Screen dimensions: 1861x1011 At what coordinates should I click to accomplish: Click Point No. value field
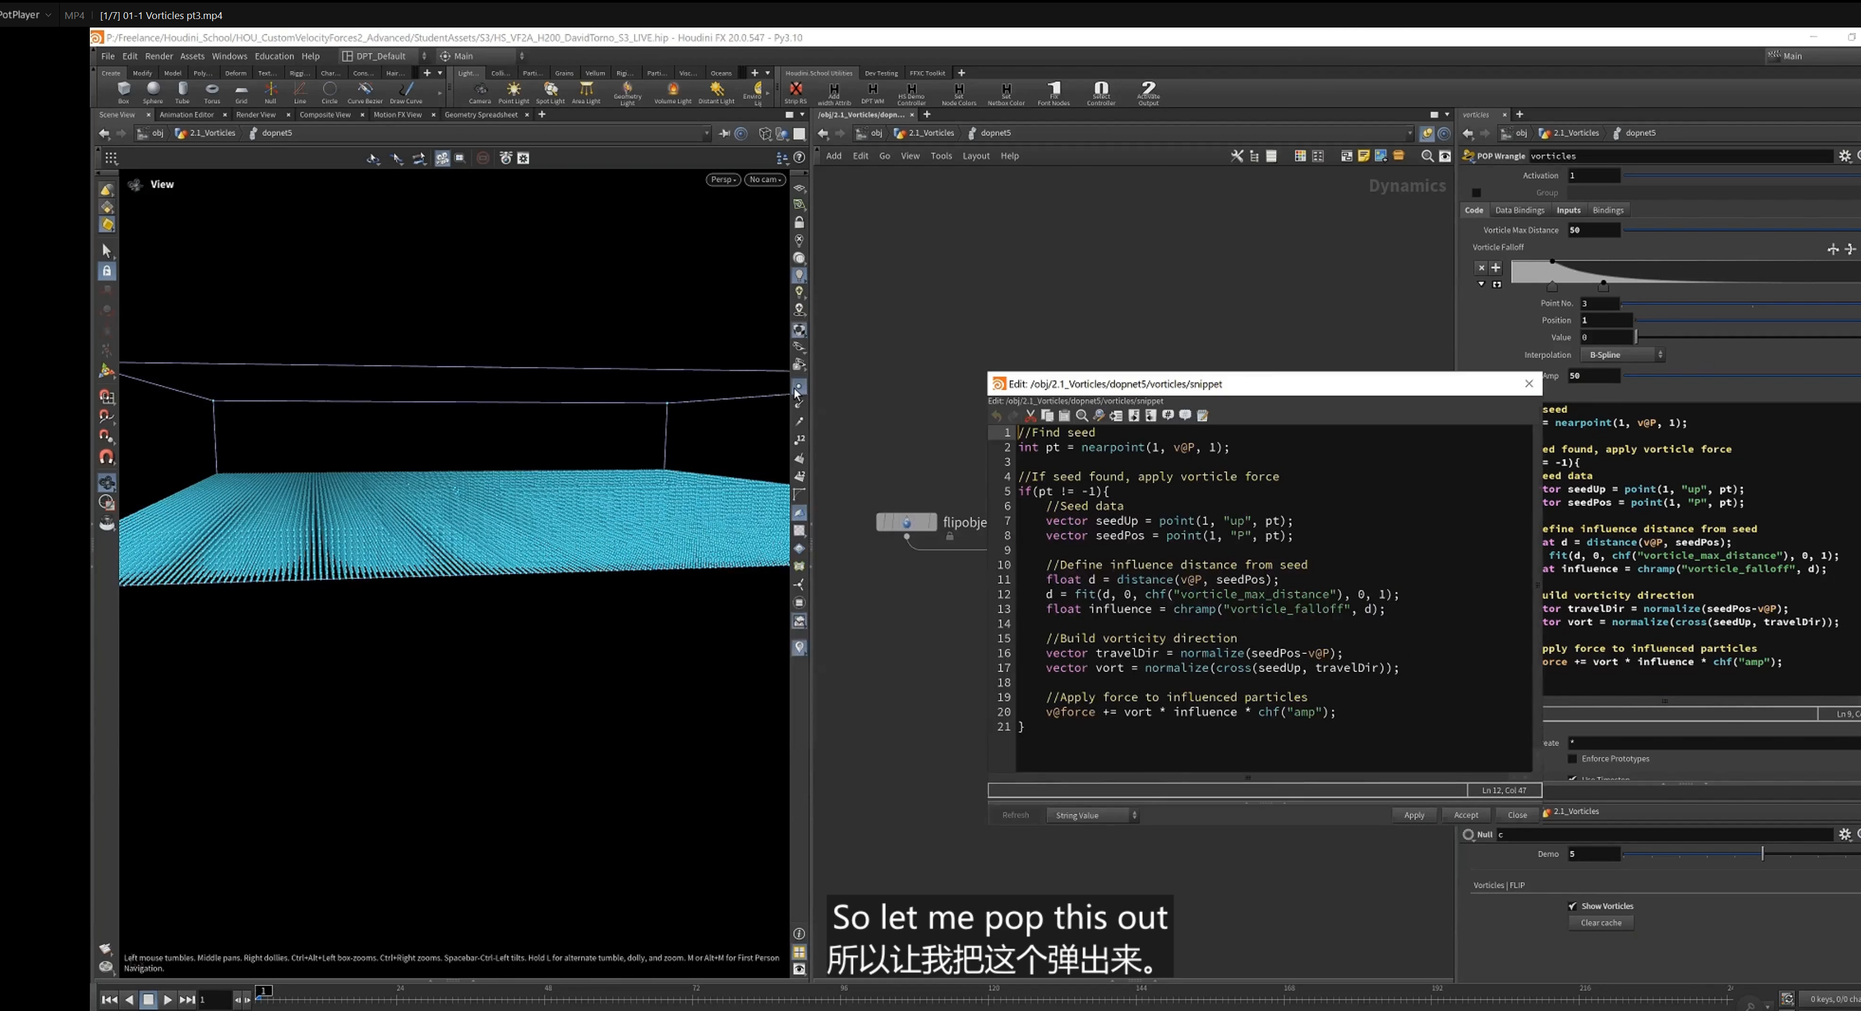tap(1599, 304)
